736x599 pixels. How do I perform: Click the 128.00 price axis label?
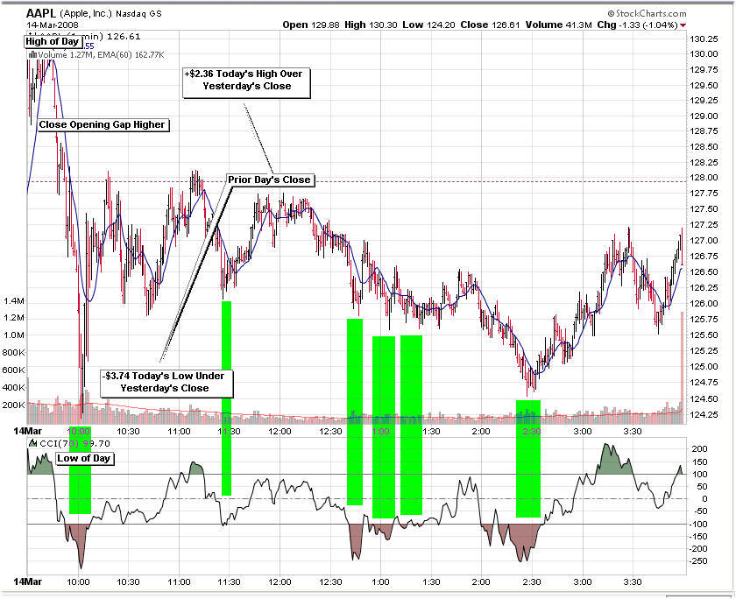pyautogui.click(x=703, y=179)
